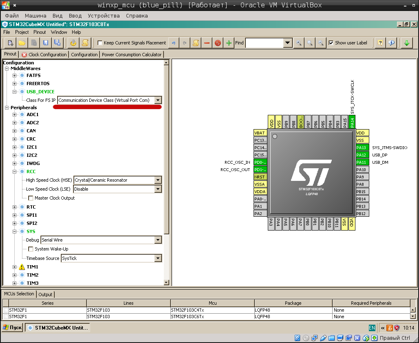Tick the Master Clock Output checkbox
Viewport: 419px width, 343px height.
31,198
